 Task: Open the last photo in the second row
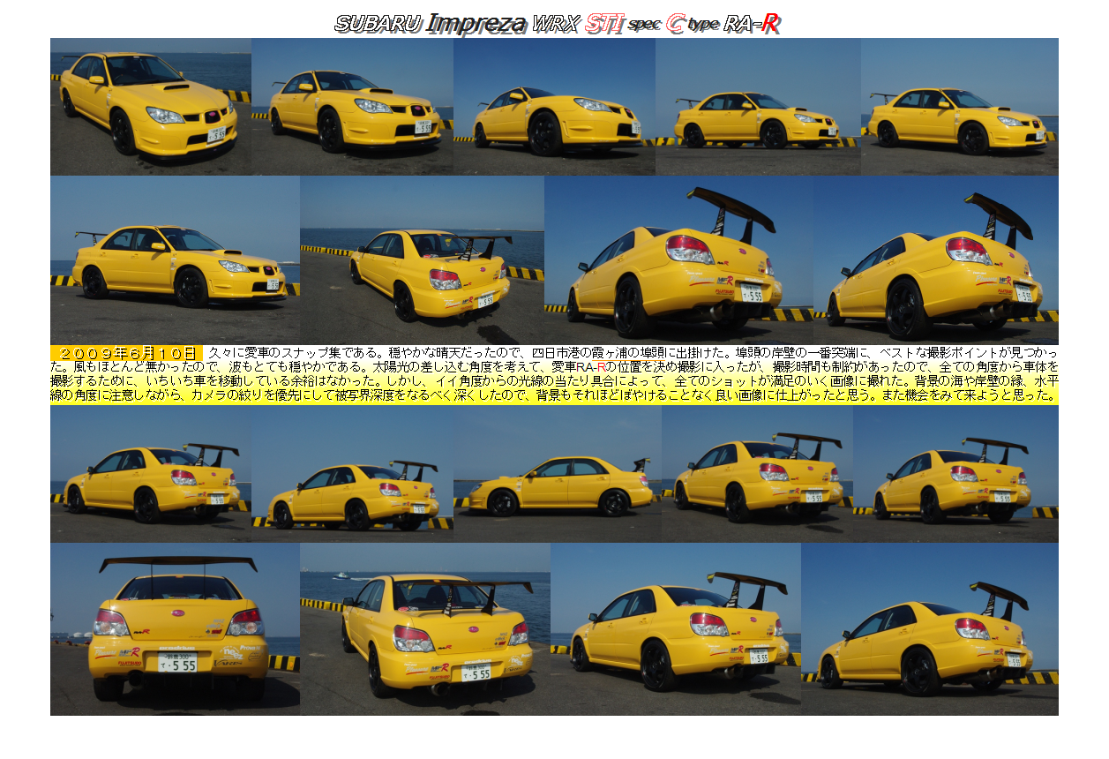pyautogui.click(x=935, y=259)
